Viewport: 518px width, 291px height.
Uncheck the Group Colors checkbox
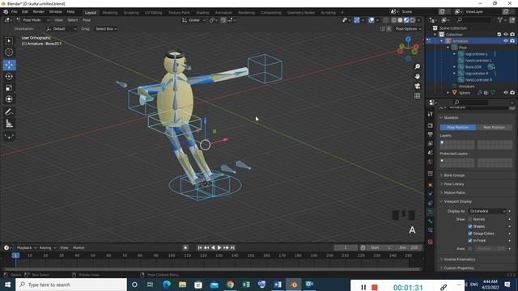pyautogui.click(x=470, y=234)
